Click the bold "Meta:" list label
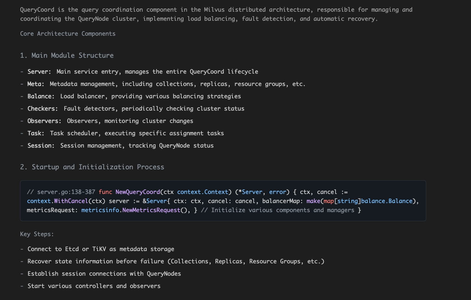Screen dimensions: 471x300 click(36, 84)
